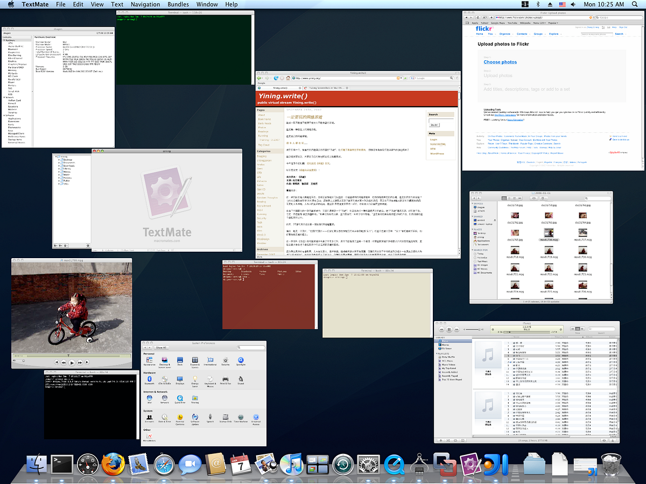Open Appearance in System Preferences
Image resolution: width=646 pixels, height=484 pixels.
tap(149, 361)
